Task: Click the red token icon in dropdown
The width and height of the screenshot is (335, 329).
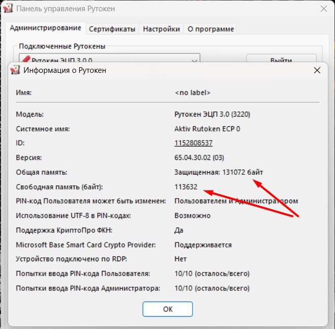Action: coord(26,59)
